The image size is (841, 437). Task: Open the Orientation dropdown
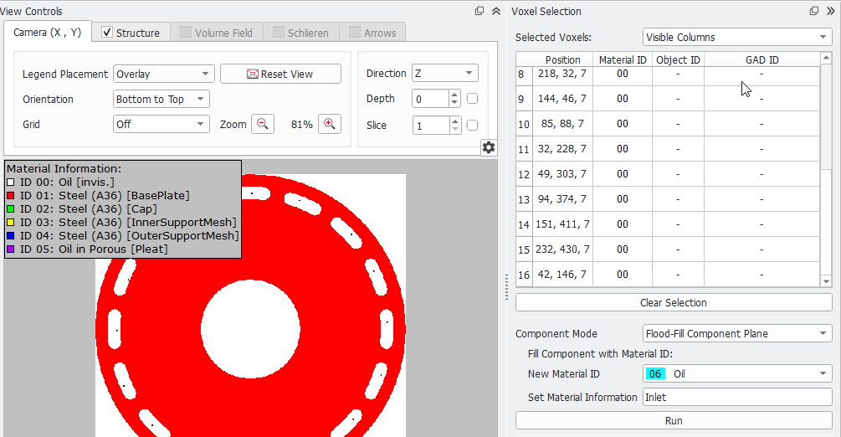click(161, 99)
